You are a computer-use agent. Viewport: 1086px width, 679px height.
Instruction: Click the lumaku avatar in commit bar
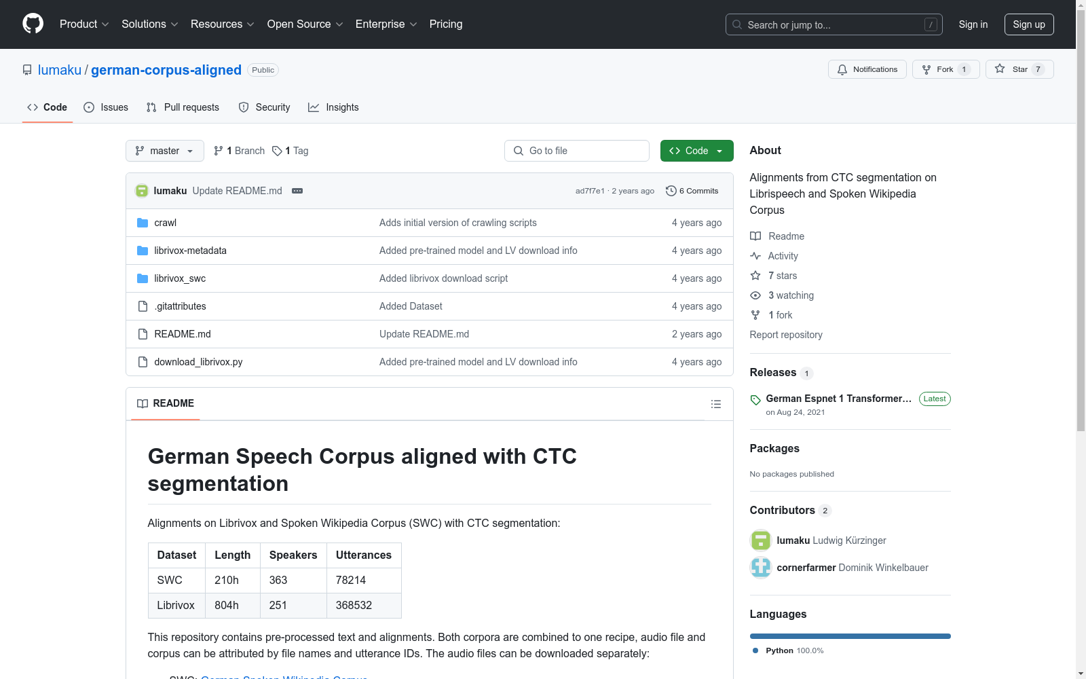coord(142,191)
